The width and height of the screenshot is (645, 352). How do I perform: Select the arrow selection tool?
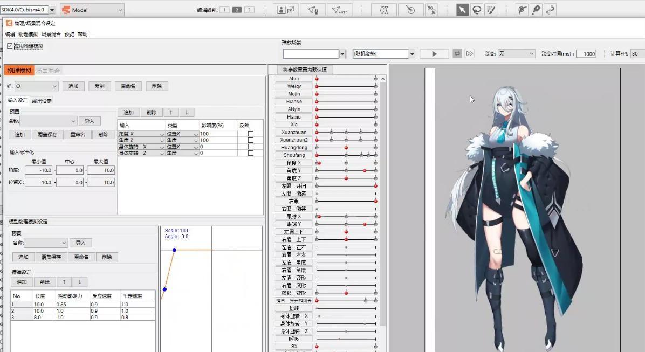click(x=462, y=10)
